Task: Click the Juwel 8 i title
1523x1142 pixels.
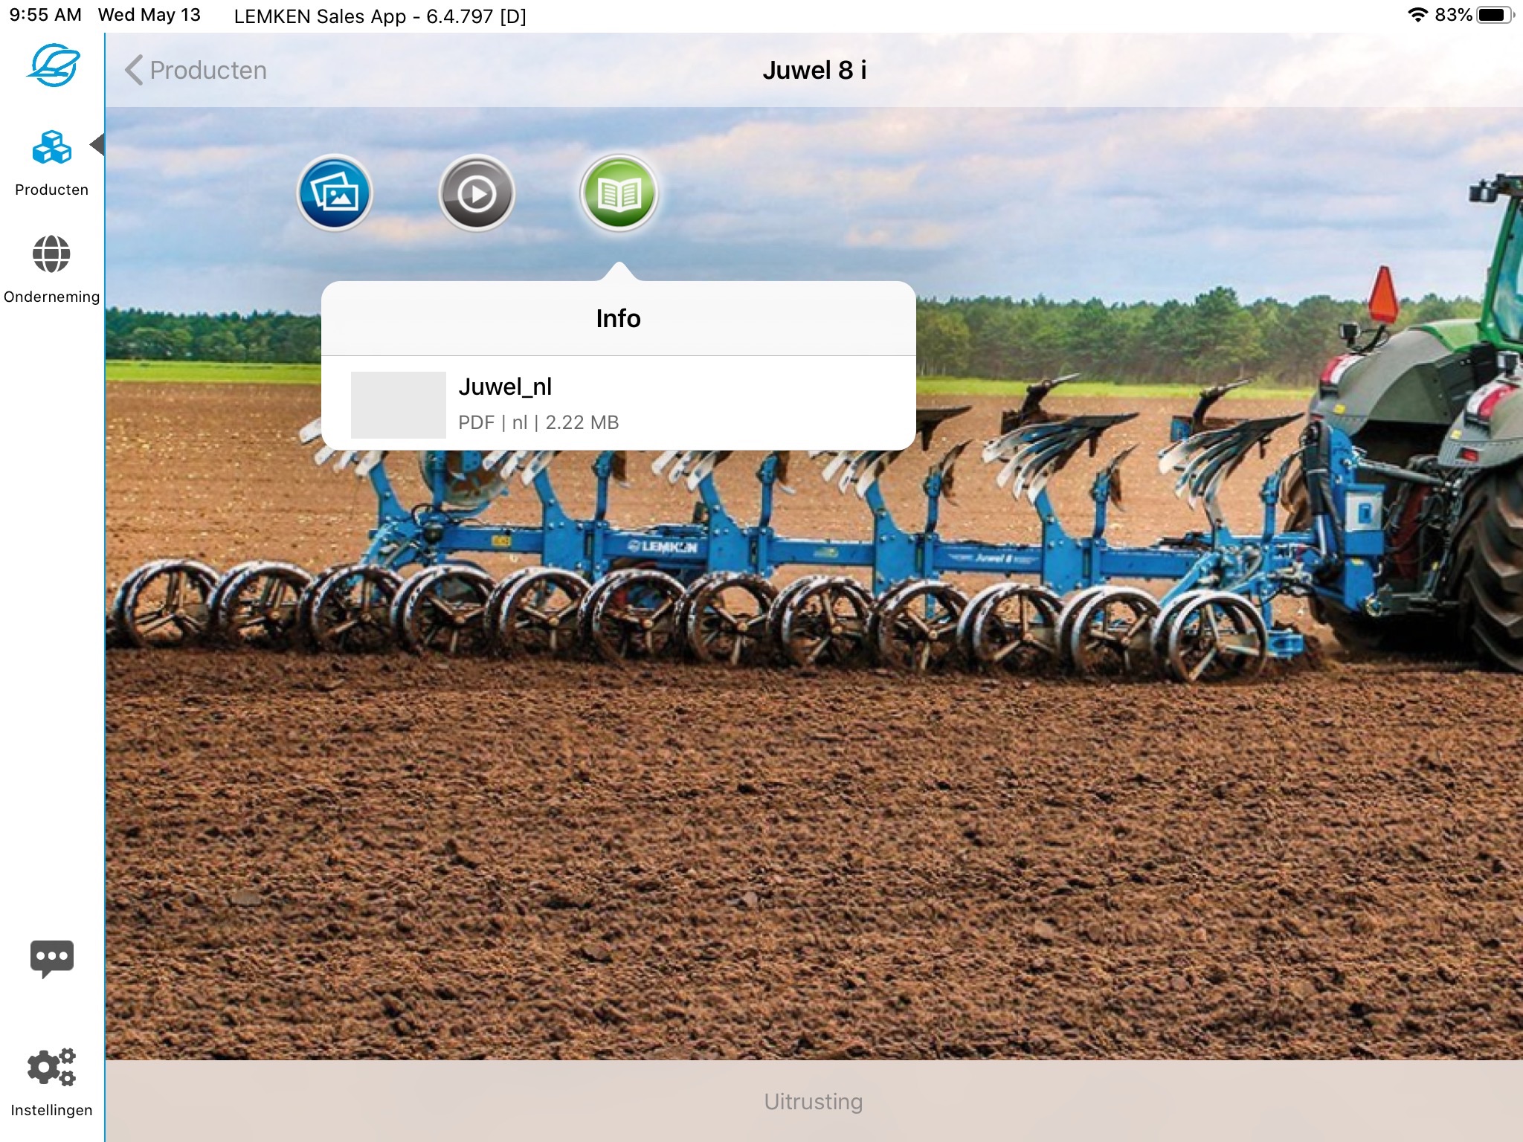Action: click(814, 70)
